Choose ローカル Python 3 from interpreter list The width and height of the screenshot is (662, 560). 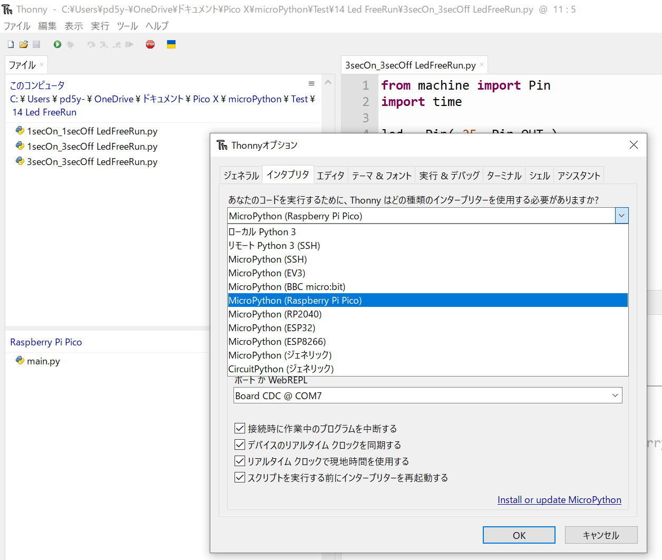tap(428, 232)
